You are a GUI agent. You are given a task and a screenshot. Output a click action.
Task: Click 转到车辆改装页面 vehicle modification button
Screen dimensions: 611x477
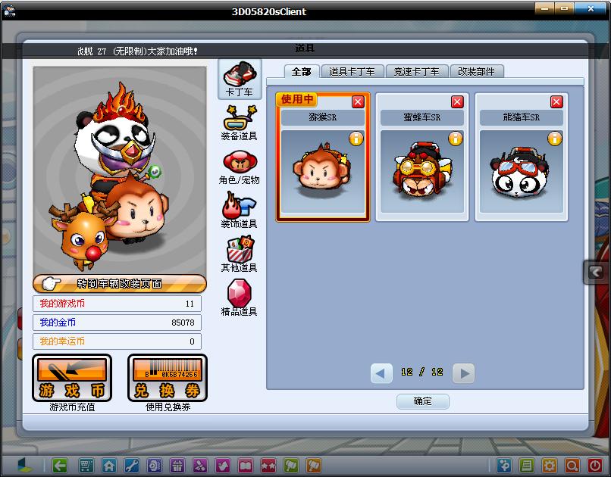coord(120,284)
